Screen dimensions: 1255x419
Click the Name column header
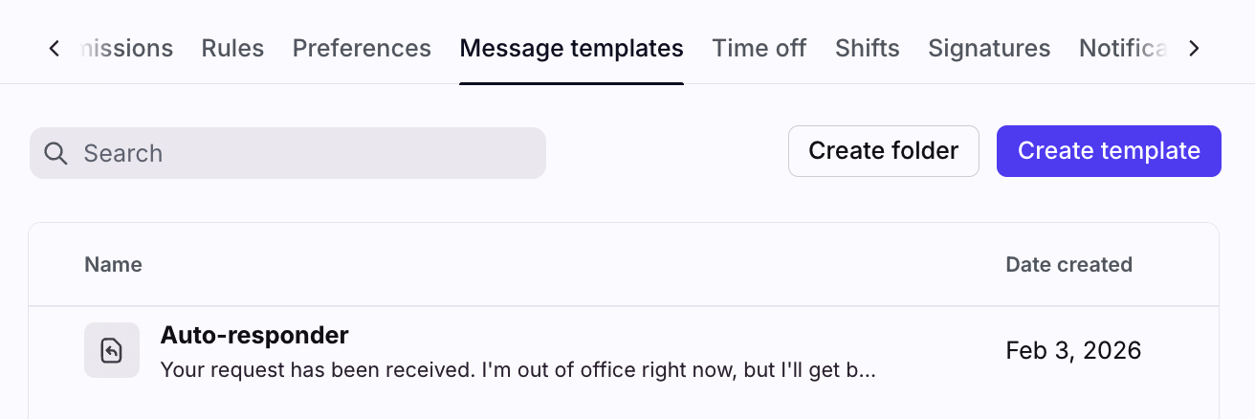[x=113, y=265]
